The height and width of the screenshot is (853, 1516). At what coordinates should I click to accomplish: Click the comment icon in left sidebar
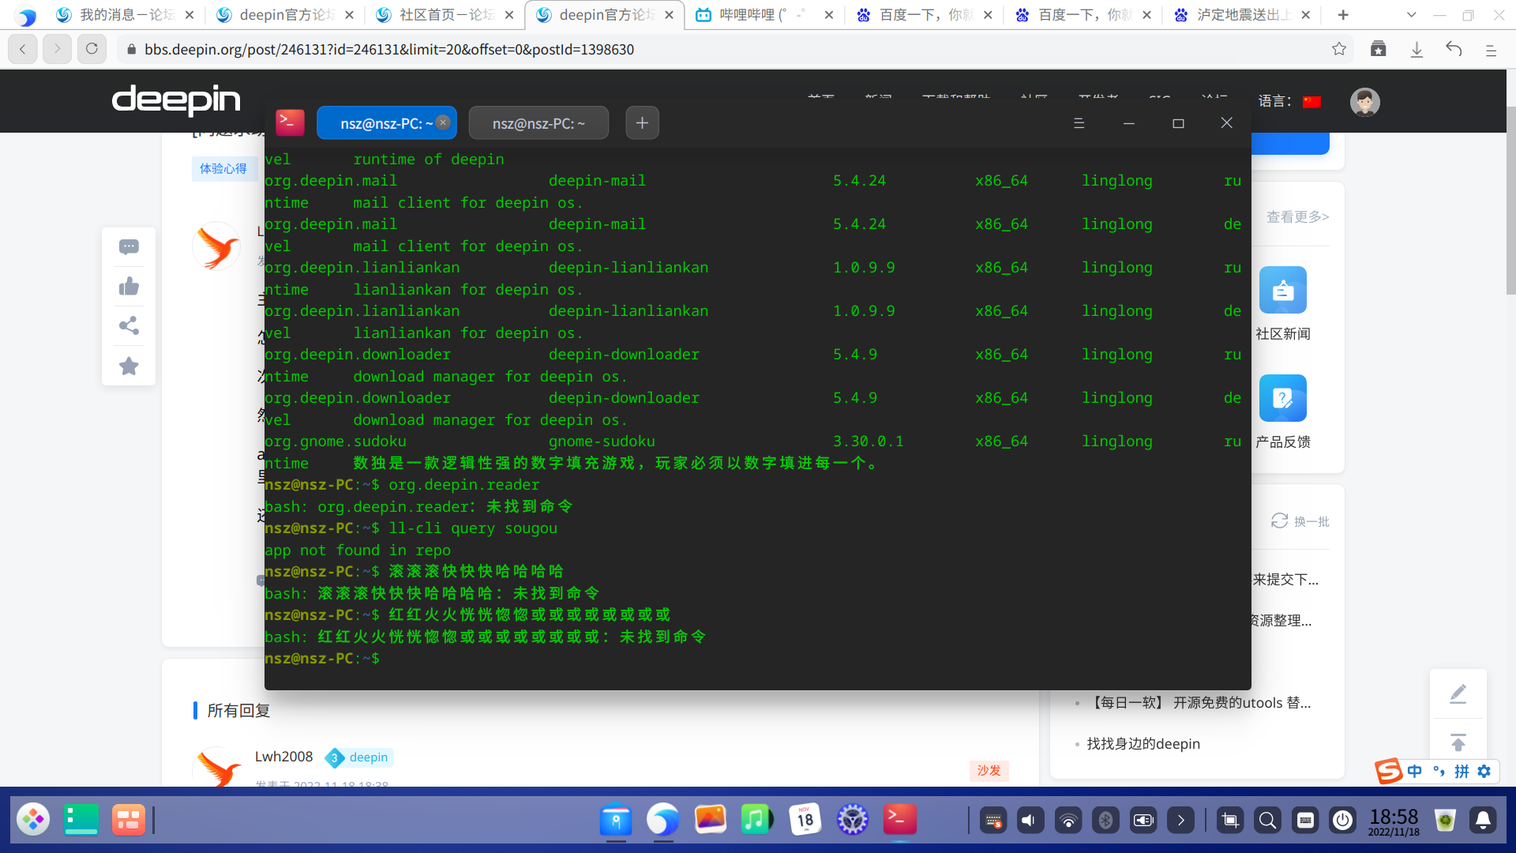click(129, 247)
